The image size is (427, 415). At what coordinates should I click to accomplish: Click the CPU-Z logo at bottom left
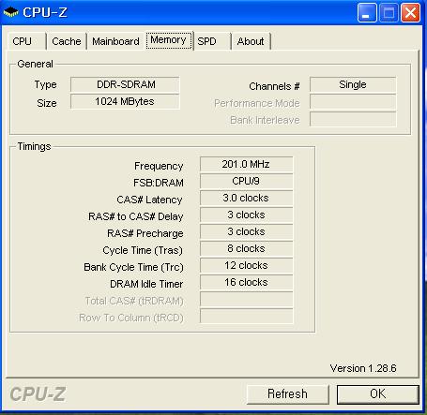click(x=38, y=394)
